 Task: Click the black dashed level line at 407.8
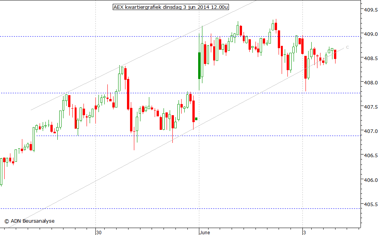[58, 93]
